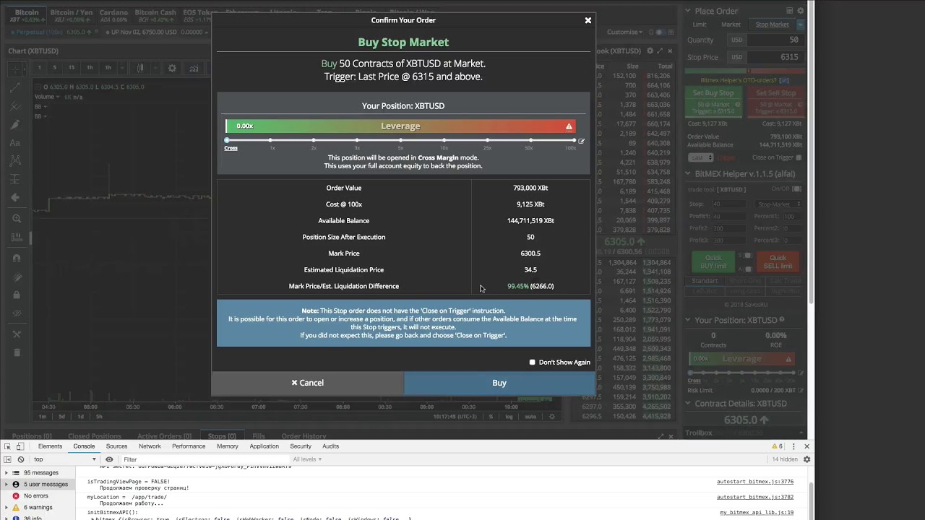Cancel the Buy Stop Market order
This screenshot has width=925, height=520.
pos(307,383)
